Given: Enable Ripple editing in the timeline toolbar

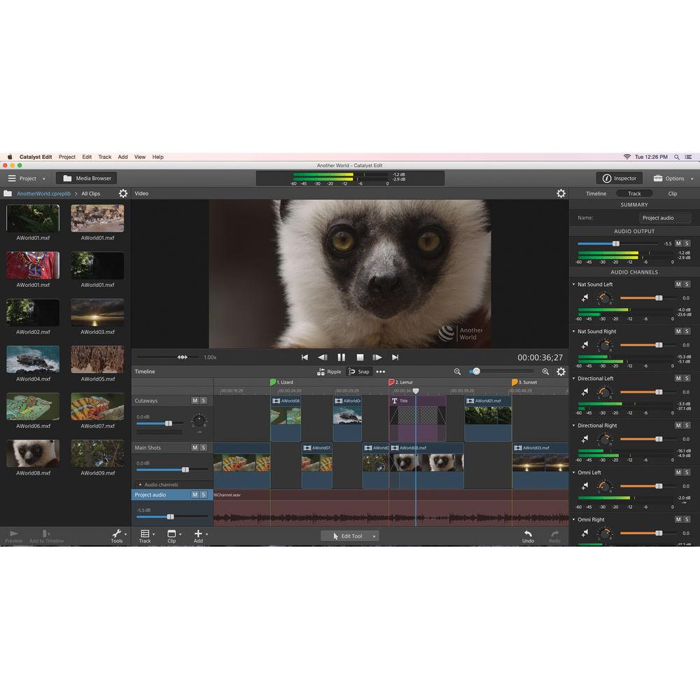Looking at the screenshot, I should pyautogui.click(x=330, y=372).
